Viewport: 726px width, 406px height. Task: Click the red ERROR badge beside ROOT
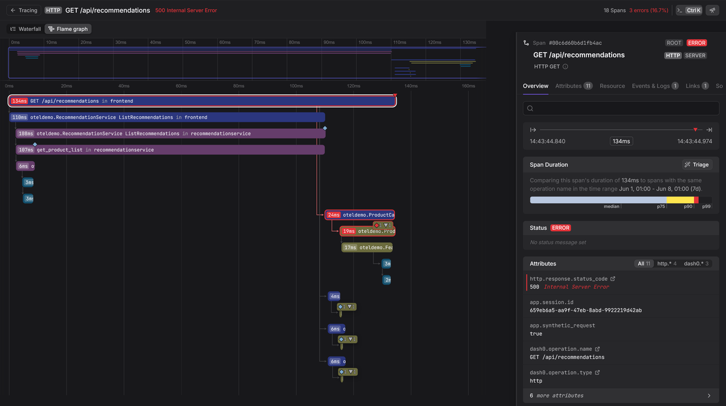point(697,43)
